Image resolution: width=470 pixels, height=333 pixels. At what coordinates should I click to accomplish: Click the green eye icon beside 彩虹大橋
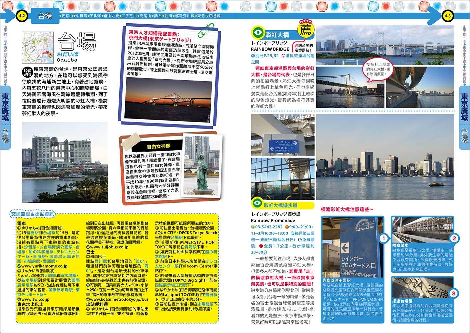tap(258, 33)
